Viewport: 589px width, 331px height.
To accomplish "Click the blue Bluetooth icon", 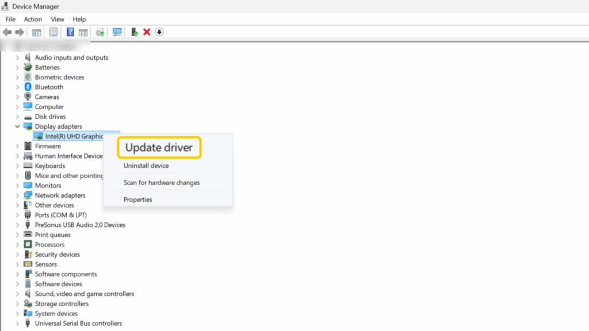I will pos(28,87).
